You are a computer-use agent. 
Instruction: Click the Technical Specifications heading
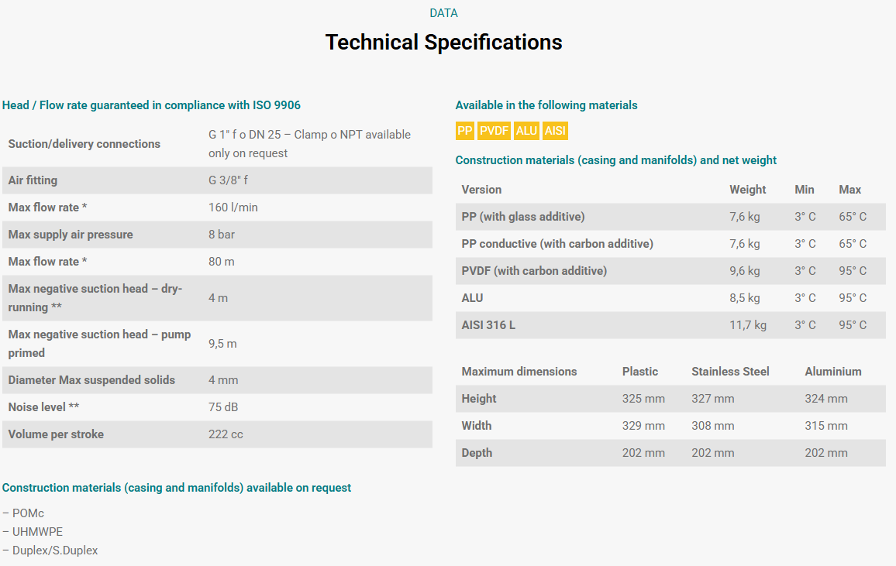[x=443, y=43]
